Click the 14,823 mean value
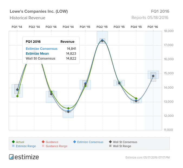 71,54
